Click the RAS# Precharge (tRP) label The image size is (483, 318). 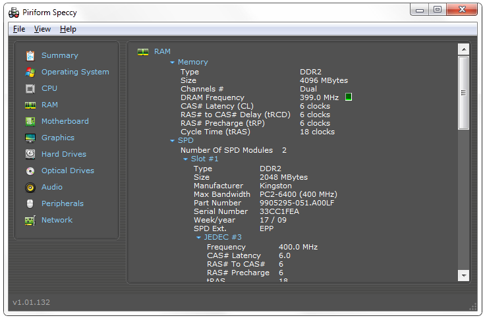[223, 123]
